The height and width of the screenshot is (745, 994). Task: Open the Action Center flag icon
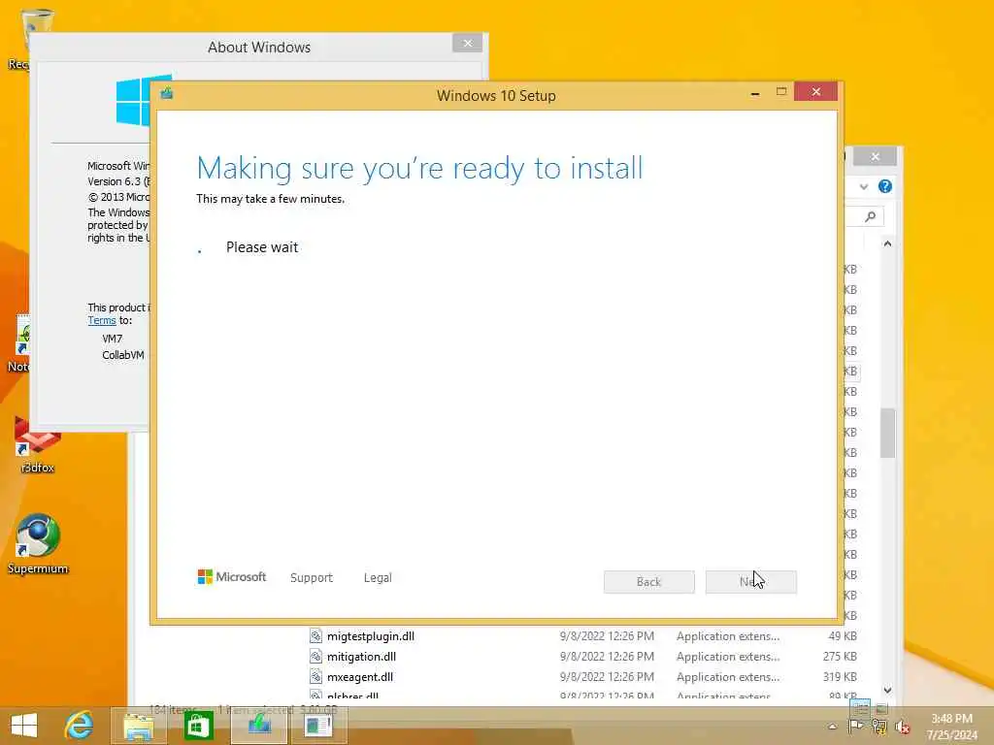(x=855, y=727)
